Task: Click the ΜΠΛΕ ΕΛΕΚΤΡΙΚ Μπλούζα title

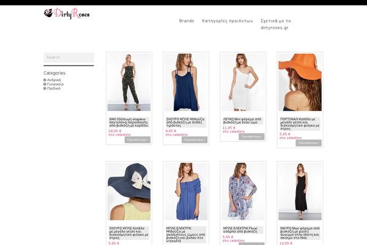Action: (185, 235)
